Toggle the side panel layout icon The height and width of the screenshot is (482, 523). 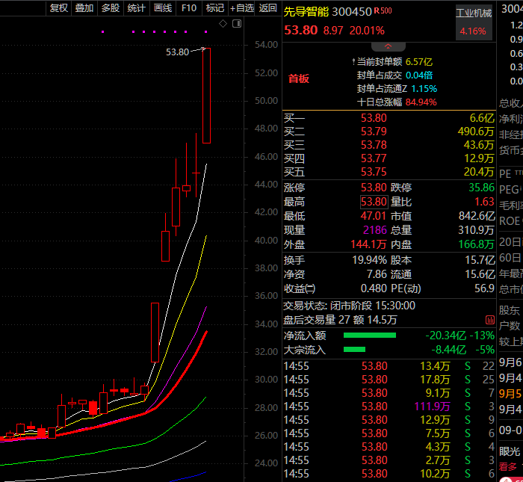(x=237, y=24)
